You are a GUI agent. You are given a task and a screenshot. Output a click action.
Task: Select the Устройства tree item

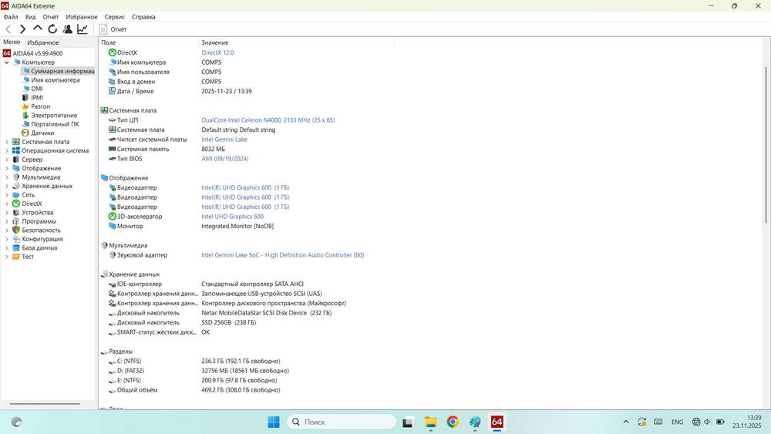[32, 213]
